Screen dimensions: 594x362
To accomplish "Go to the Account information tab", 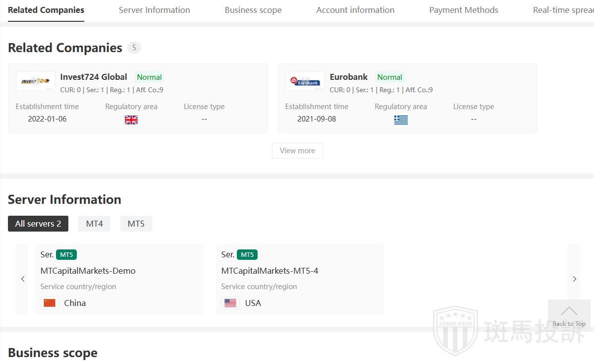I will click(x=355, y=10).
